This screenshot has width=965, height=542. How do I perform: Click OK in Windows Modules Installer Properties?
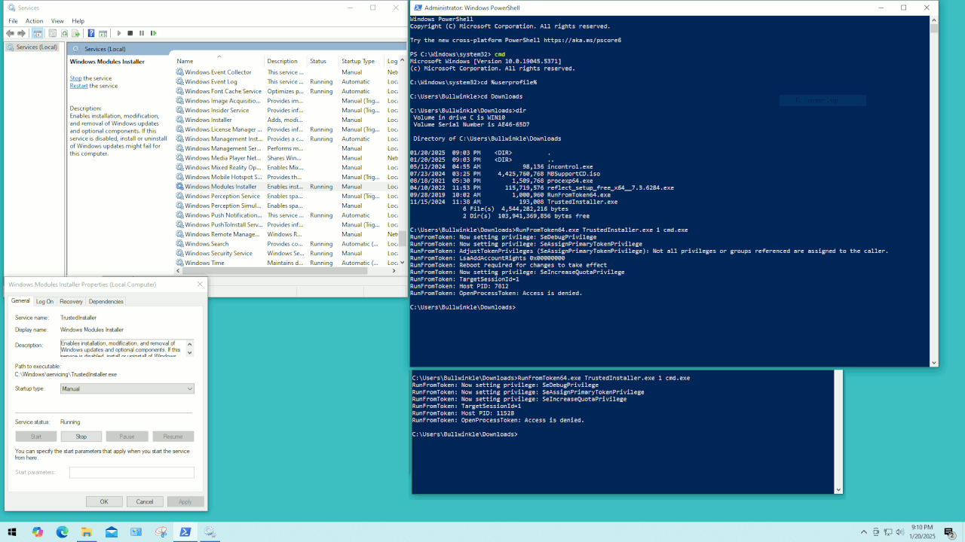pos(104,501)
